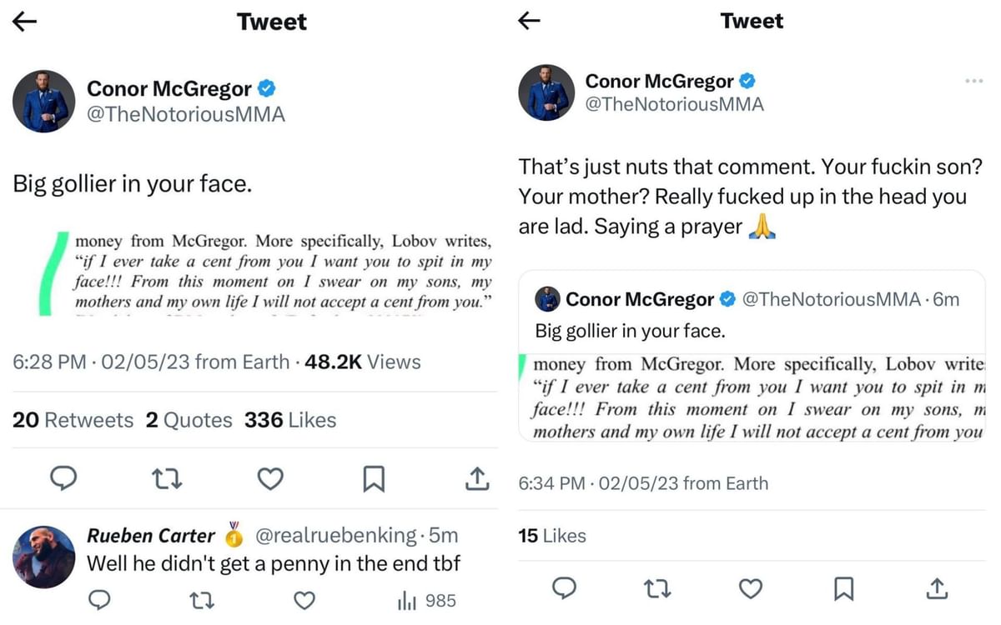1001x625 pixels.
Task: Retweet Rueben Carter's reply
Action: click(x=202, y=600)
